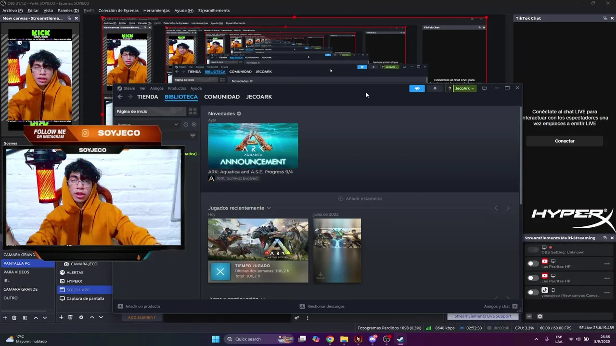
Task: Click the Amigos y chat icon
Action: [x=515, y=306]
